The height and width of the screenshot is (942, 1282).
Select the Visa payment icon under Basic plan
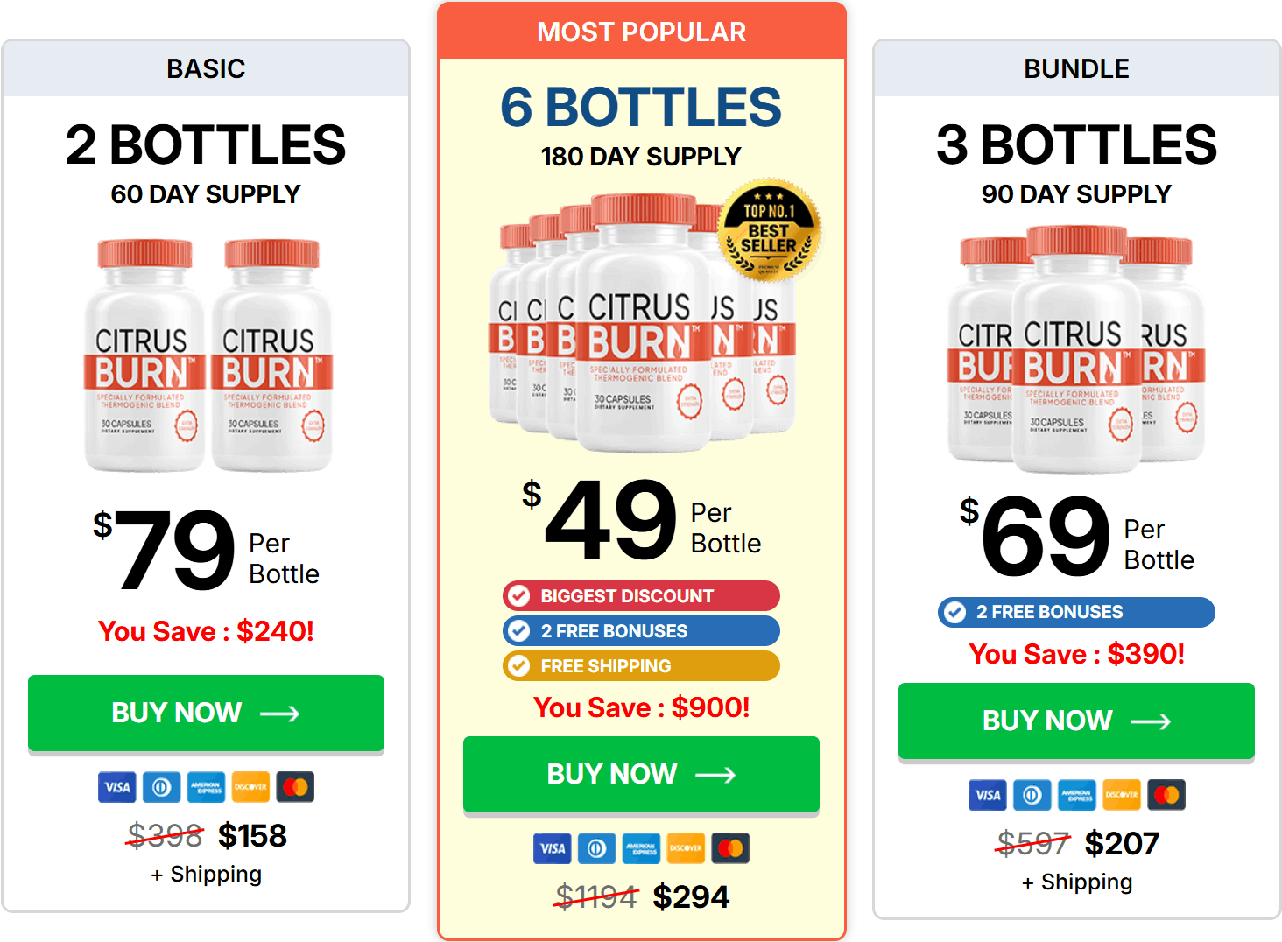[117, 787]
